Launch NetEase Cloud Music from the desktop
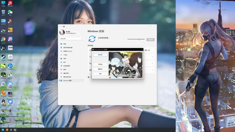This screenshot has width=235, height=132. 10,4
